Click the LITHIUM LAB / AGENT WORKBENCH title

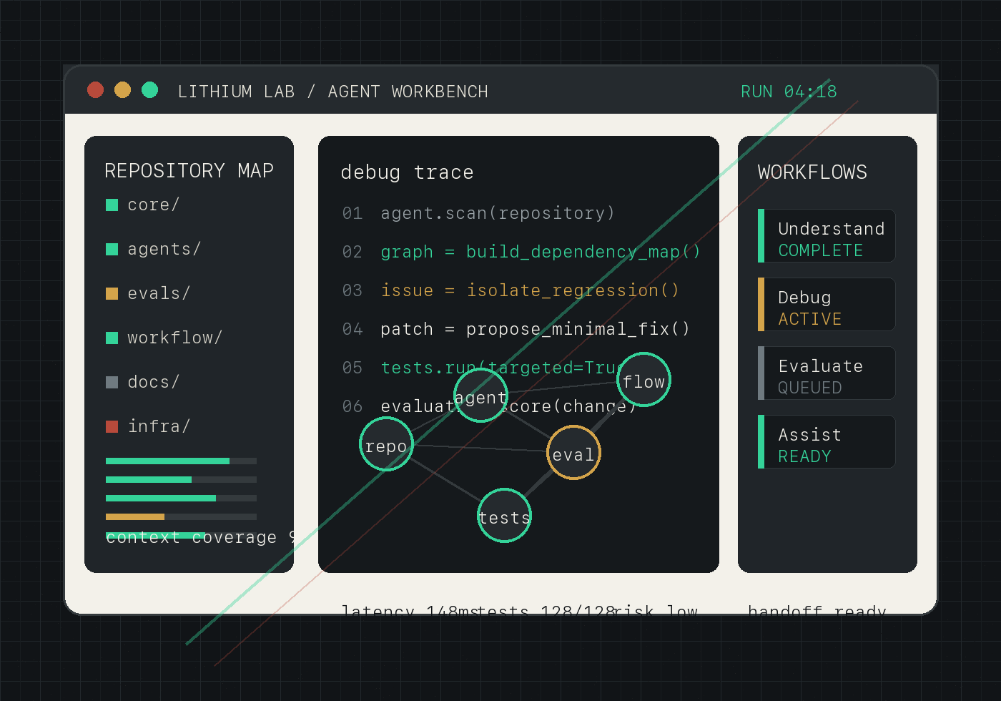click(333, 92)
